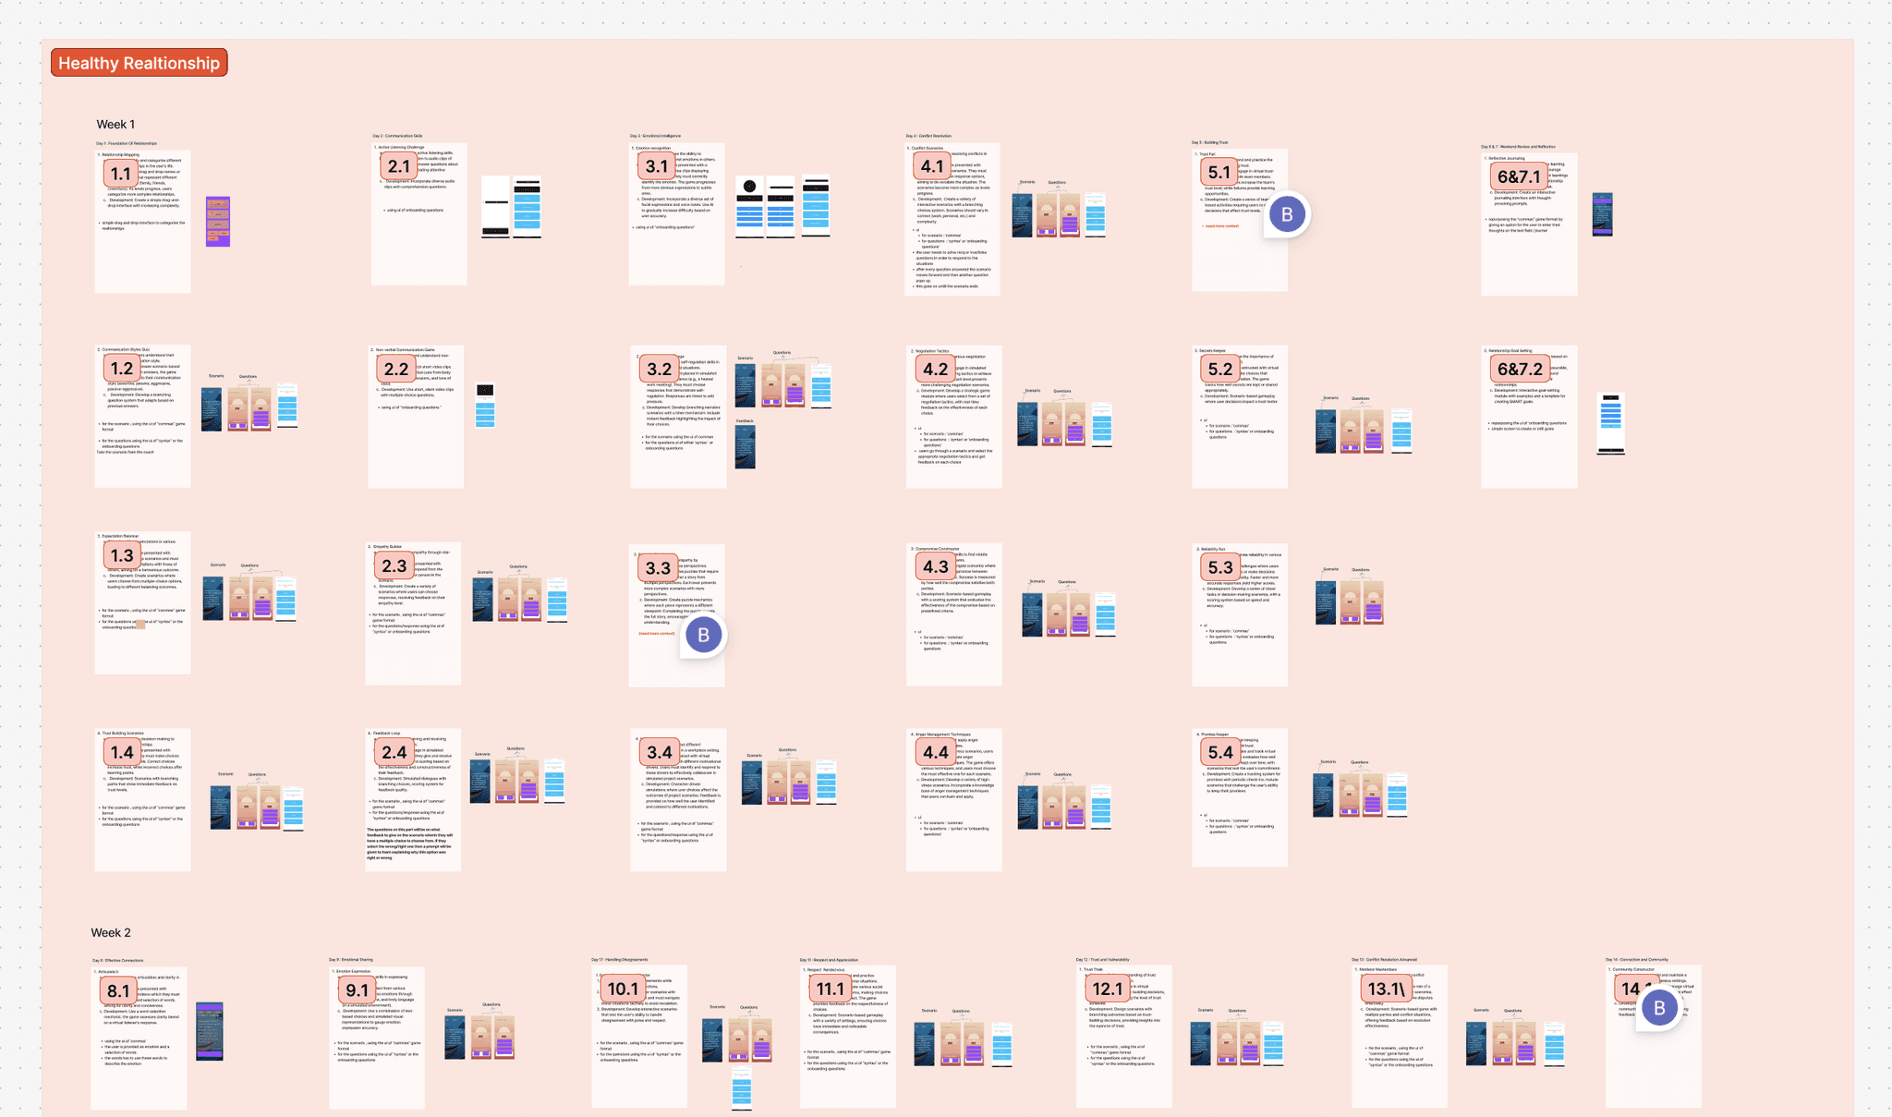Select the dark phone mockup beside card 6&7.1
This screenshot has width=1892, height=1117.
pos(1603,214)
